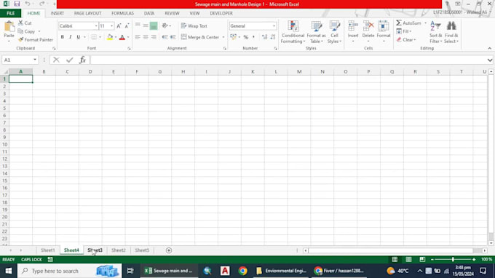This screenshot has width=495, height=278.
Task: Toggle Bold formatting
Action: 62,37
